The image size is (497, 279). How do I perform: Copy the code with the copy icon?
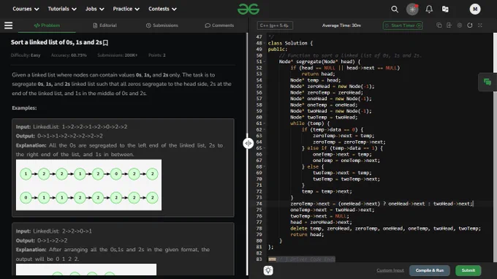click(x=439, y=26)
